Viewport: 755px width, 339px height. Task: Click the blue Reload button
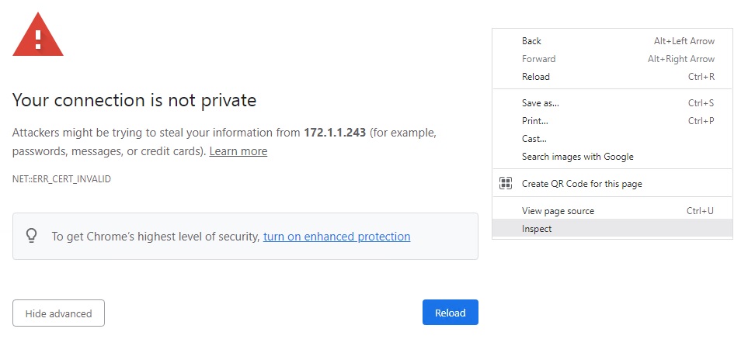click(x=450, y=313)
